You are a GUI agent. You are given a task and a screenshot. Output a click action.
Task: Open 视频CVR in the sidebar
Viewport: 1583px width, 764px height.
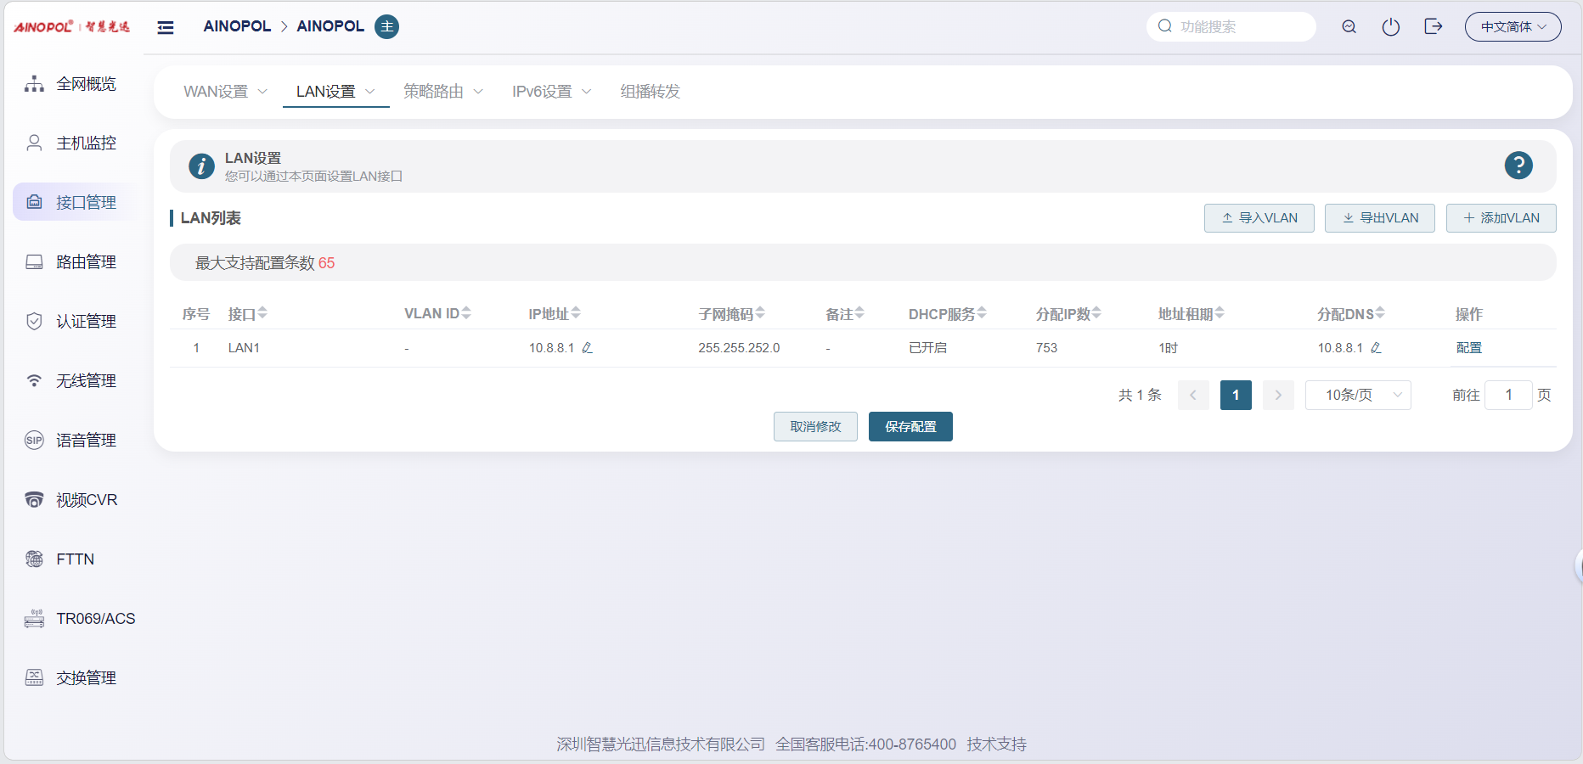tap(86, 500)
